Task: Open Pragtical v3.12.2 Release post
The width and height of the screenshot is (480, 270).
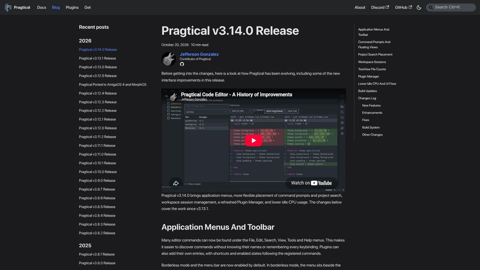Action: tap(97, 110)
